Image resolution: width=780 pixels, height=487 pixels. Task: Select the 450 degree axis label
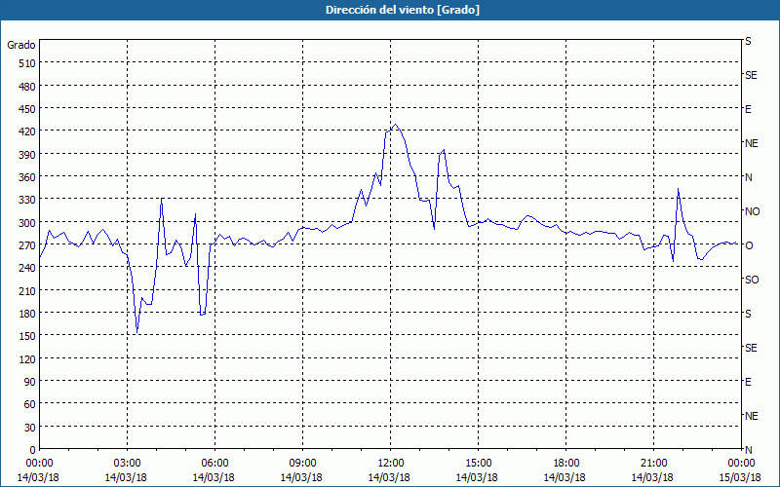(27, 109)
